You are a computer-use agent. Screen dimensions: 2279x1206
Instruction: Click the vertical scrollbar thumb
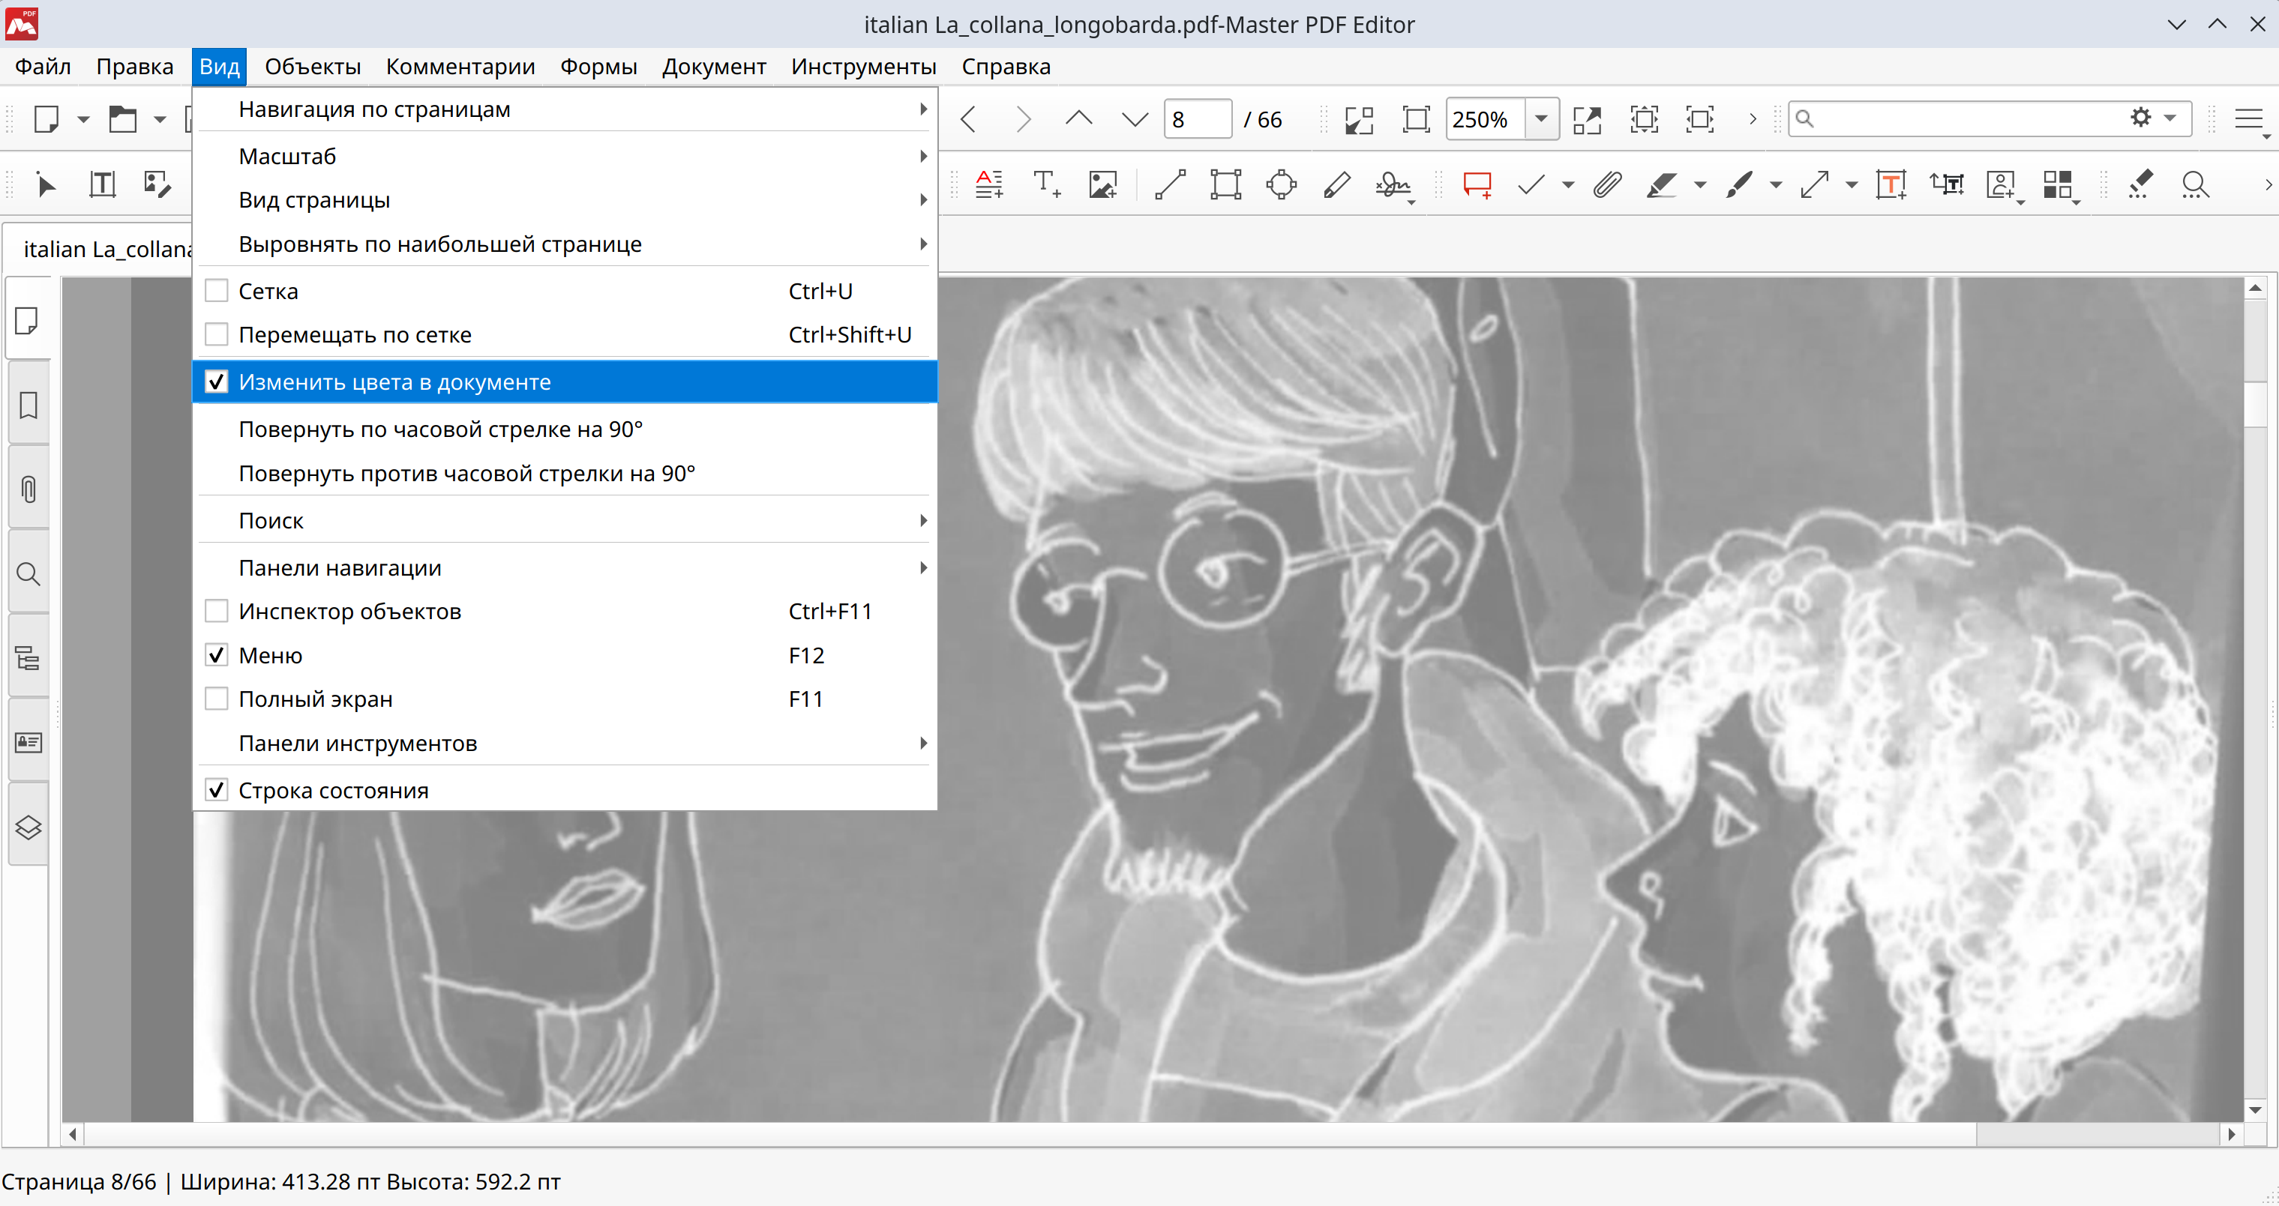click(2255, 404)
